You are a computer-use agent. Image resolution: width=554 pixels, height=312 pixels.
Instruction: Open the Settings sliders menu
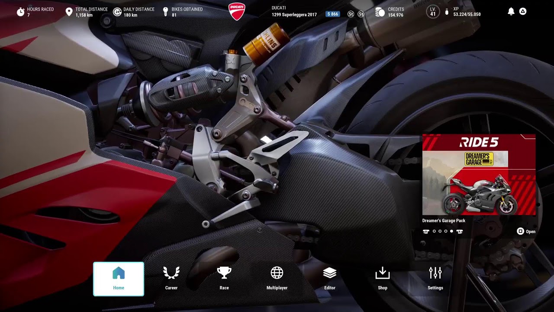click(435, 279)
